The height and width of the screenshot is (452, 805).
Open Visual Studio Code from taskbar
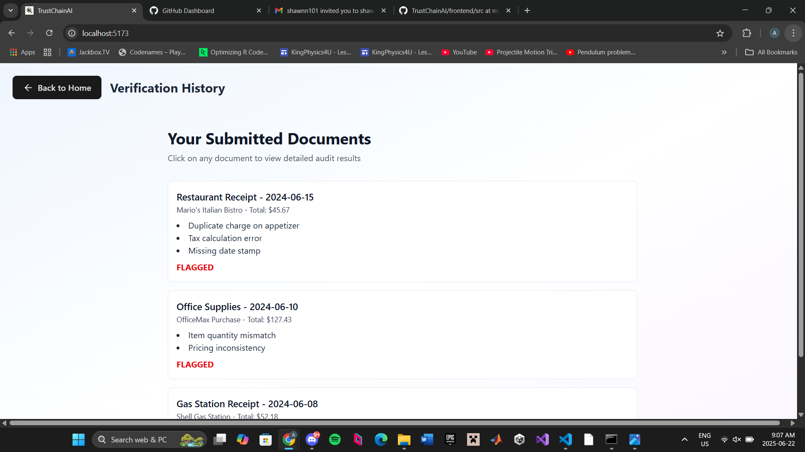click(565, 439)
